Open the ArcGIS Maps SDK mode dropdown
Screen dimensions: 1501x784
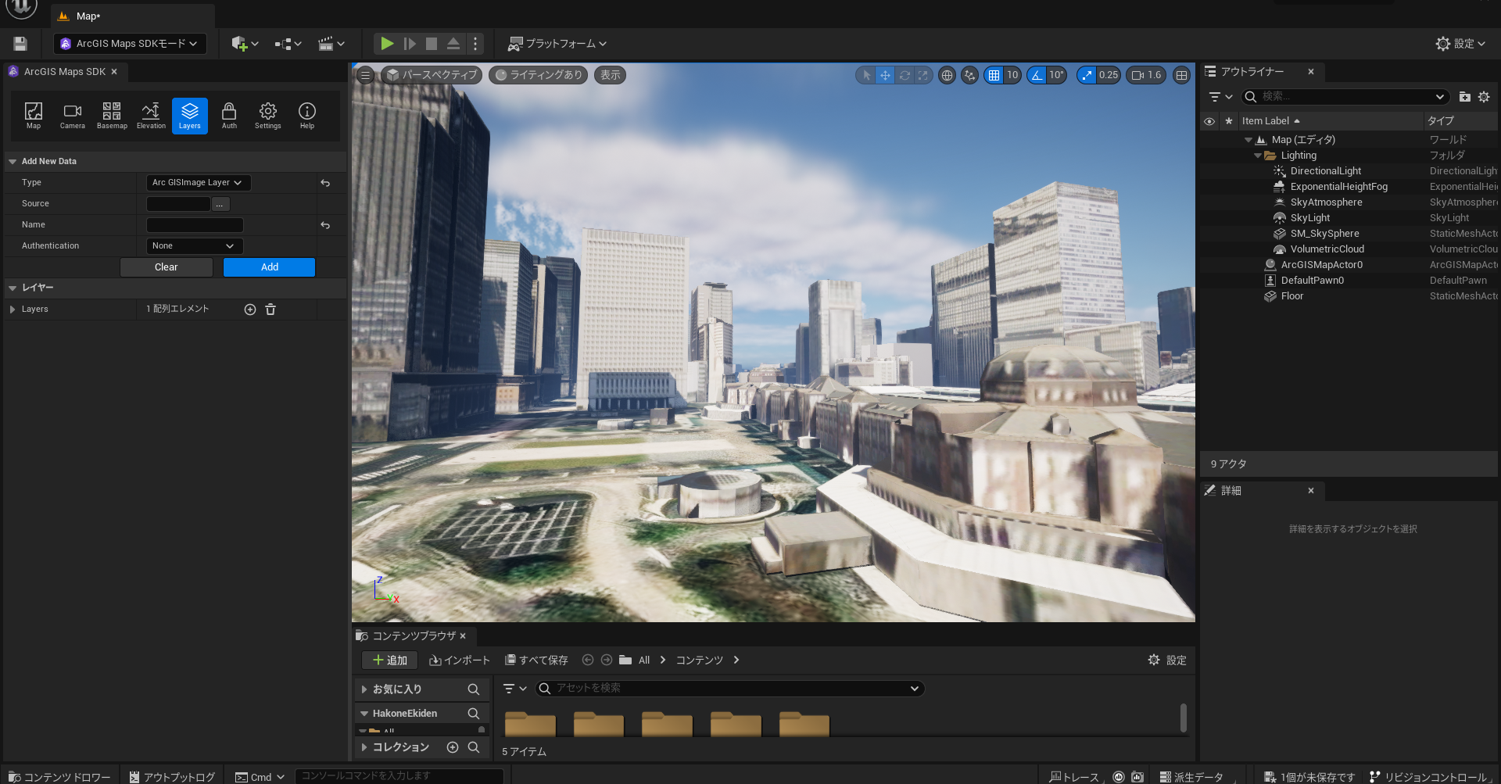click(130, 44)
